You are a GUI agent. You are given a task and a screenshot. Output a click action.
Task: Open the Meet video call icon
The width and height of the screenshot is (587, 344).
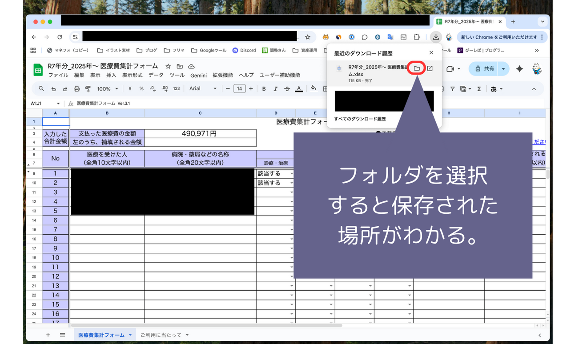[450, 69]
